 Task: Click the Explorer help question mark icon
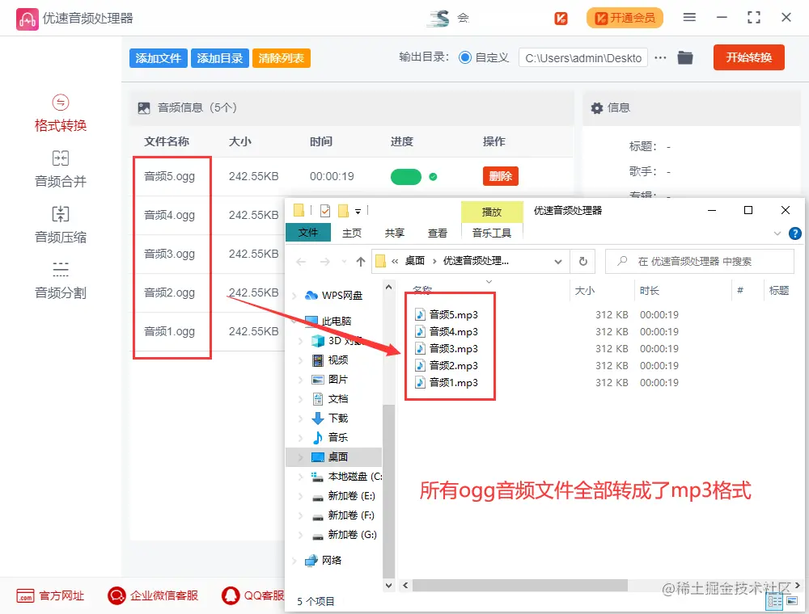(x=795, y=233)
